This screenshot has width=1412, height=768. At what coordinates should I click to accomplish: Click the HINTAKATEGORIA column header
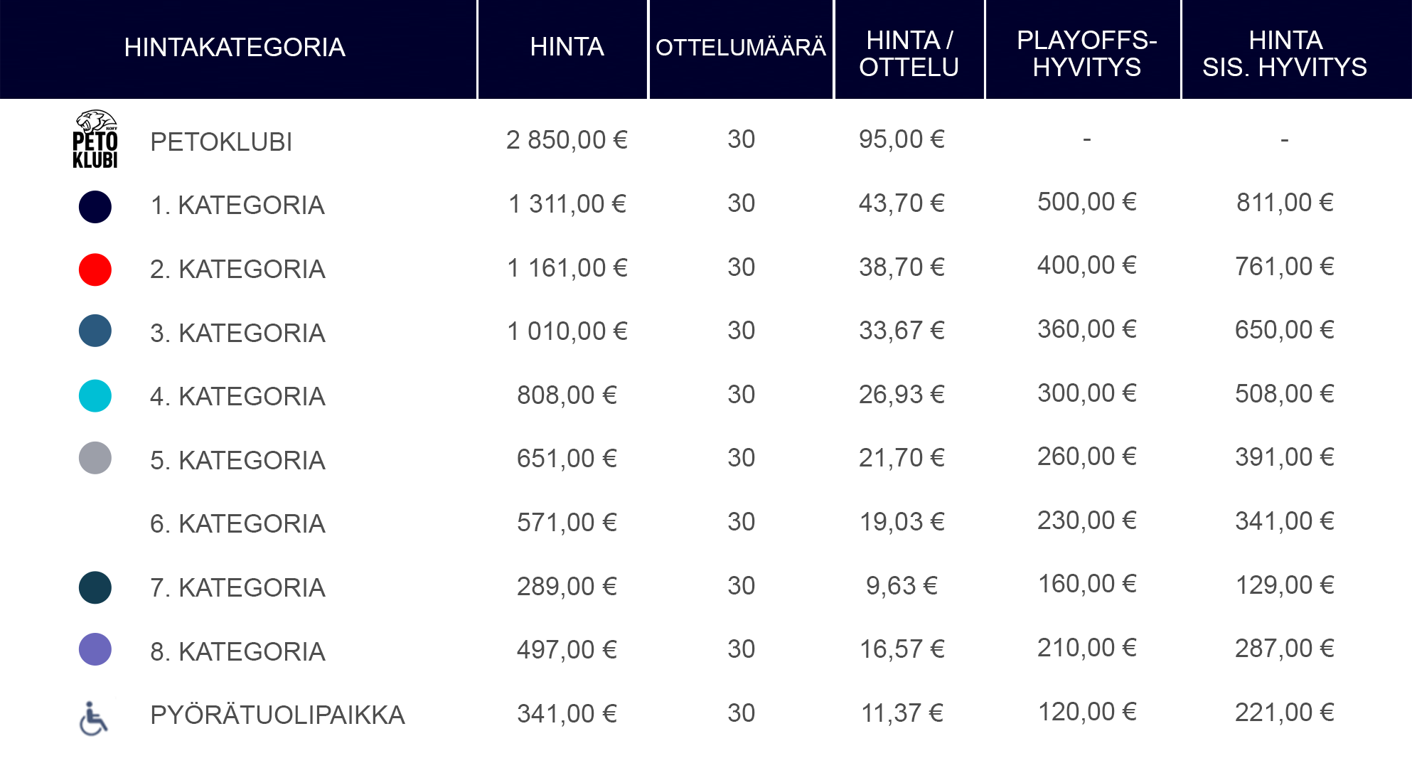[x=235, y=48]
